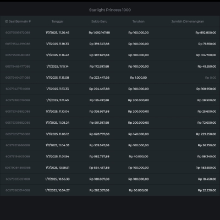Click the Jumlah Dimenangkan column header

click(x=188, y=21)
